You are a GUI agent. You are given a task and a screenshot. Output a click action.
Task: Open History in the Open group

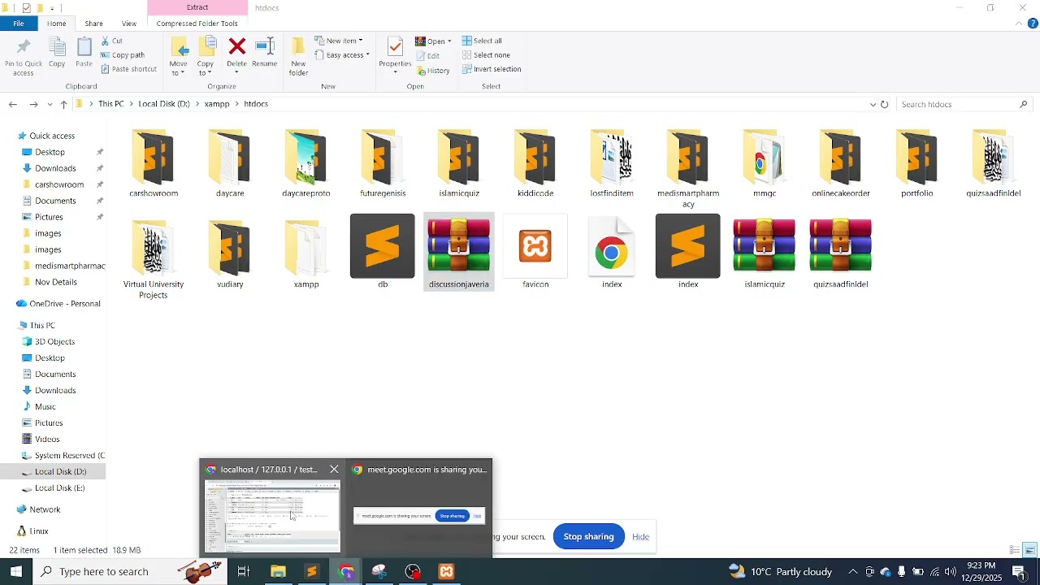tap(432, 71)
